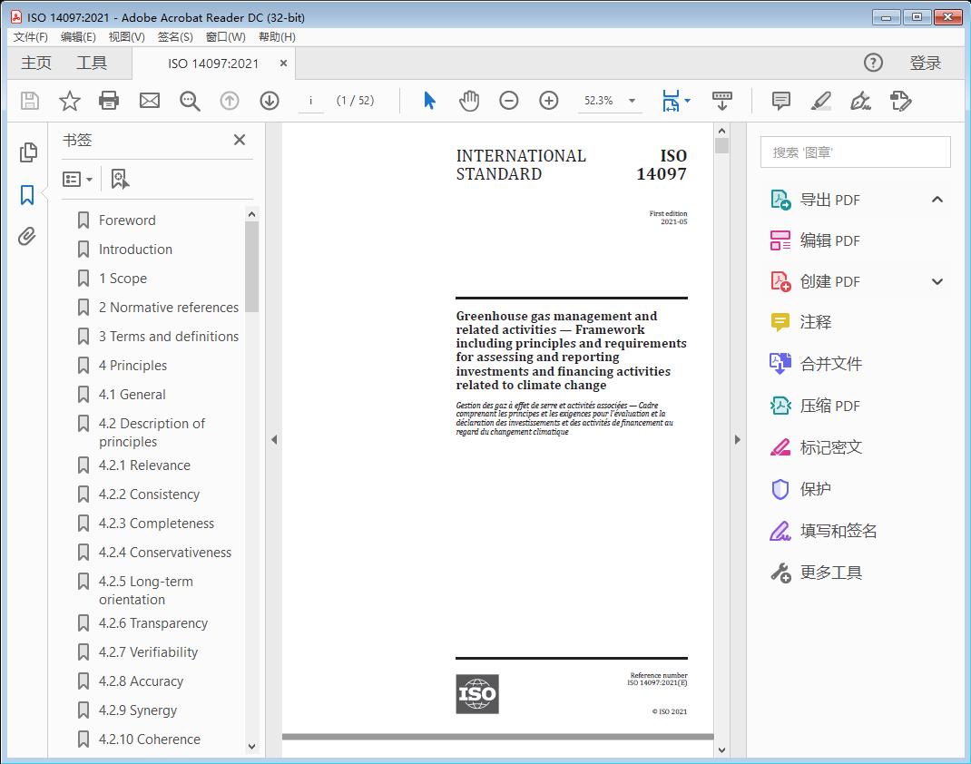The width and height of the screenshot is (971, 764).
Task: Click the 登录 sign-in button
Action: coord(925,63)
